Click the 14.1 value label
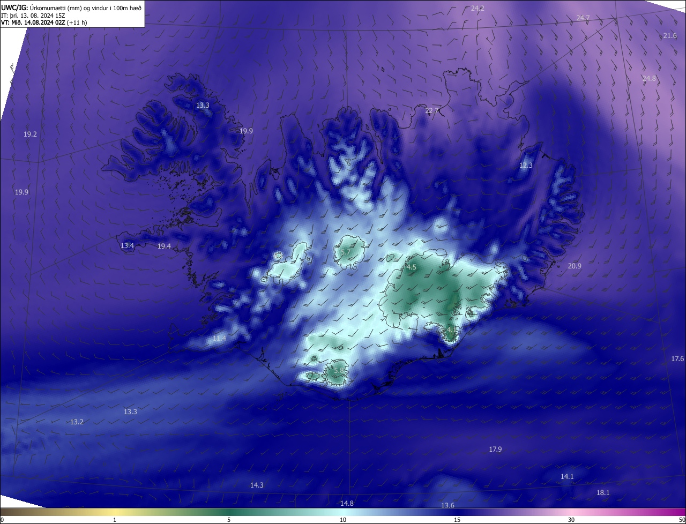The width and height of the screenshot is (686, 524). click(x=567, y=476)
